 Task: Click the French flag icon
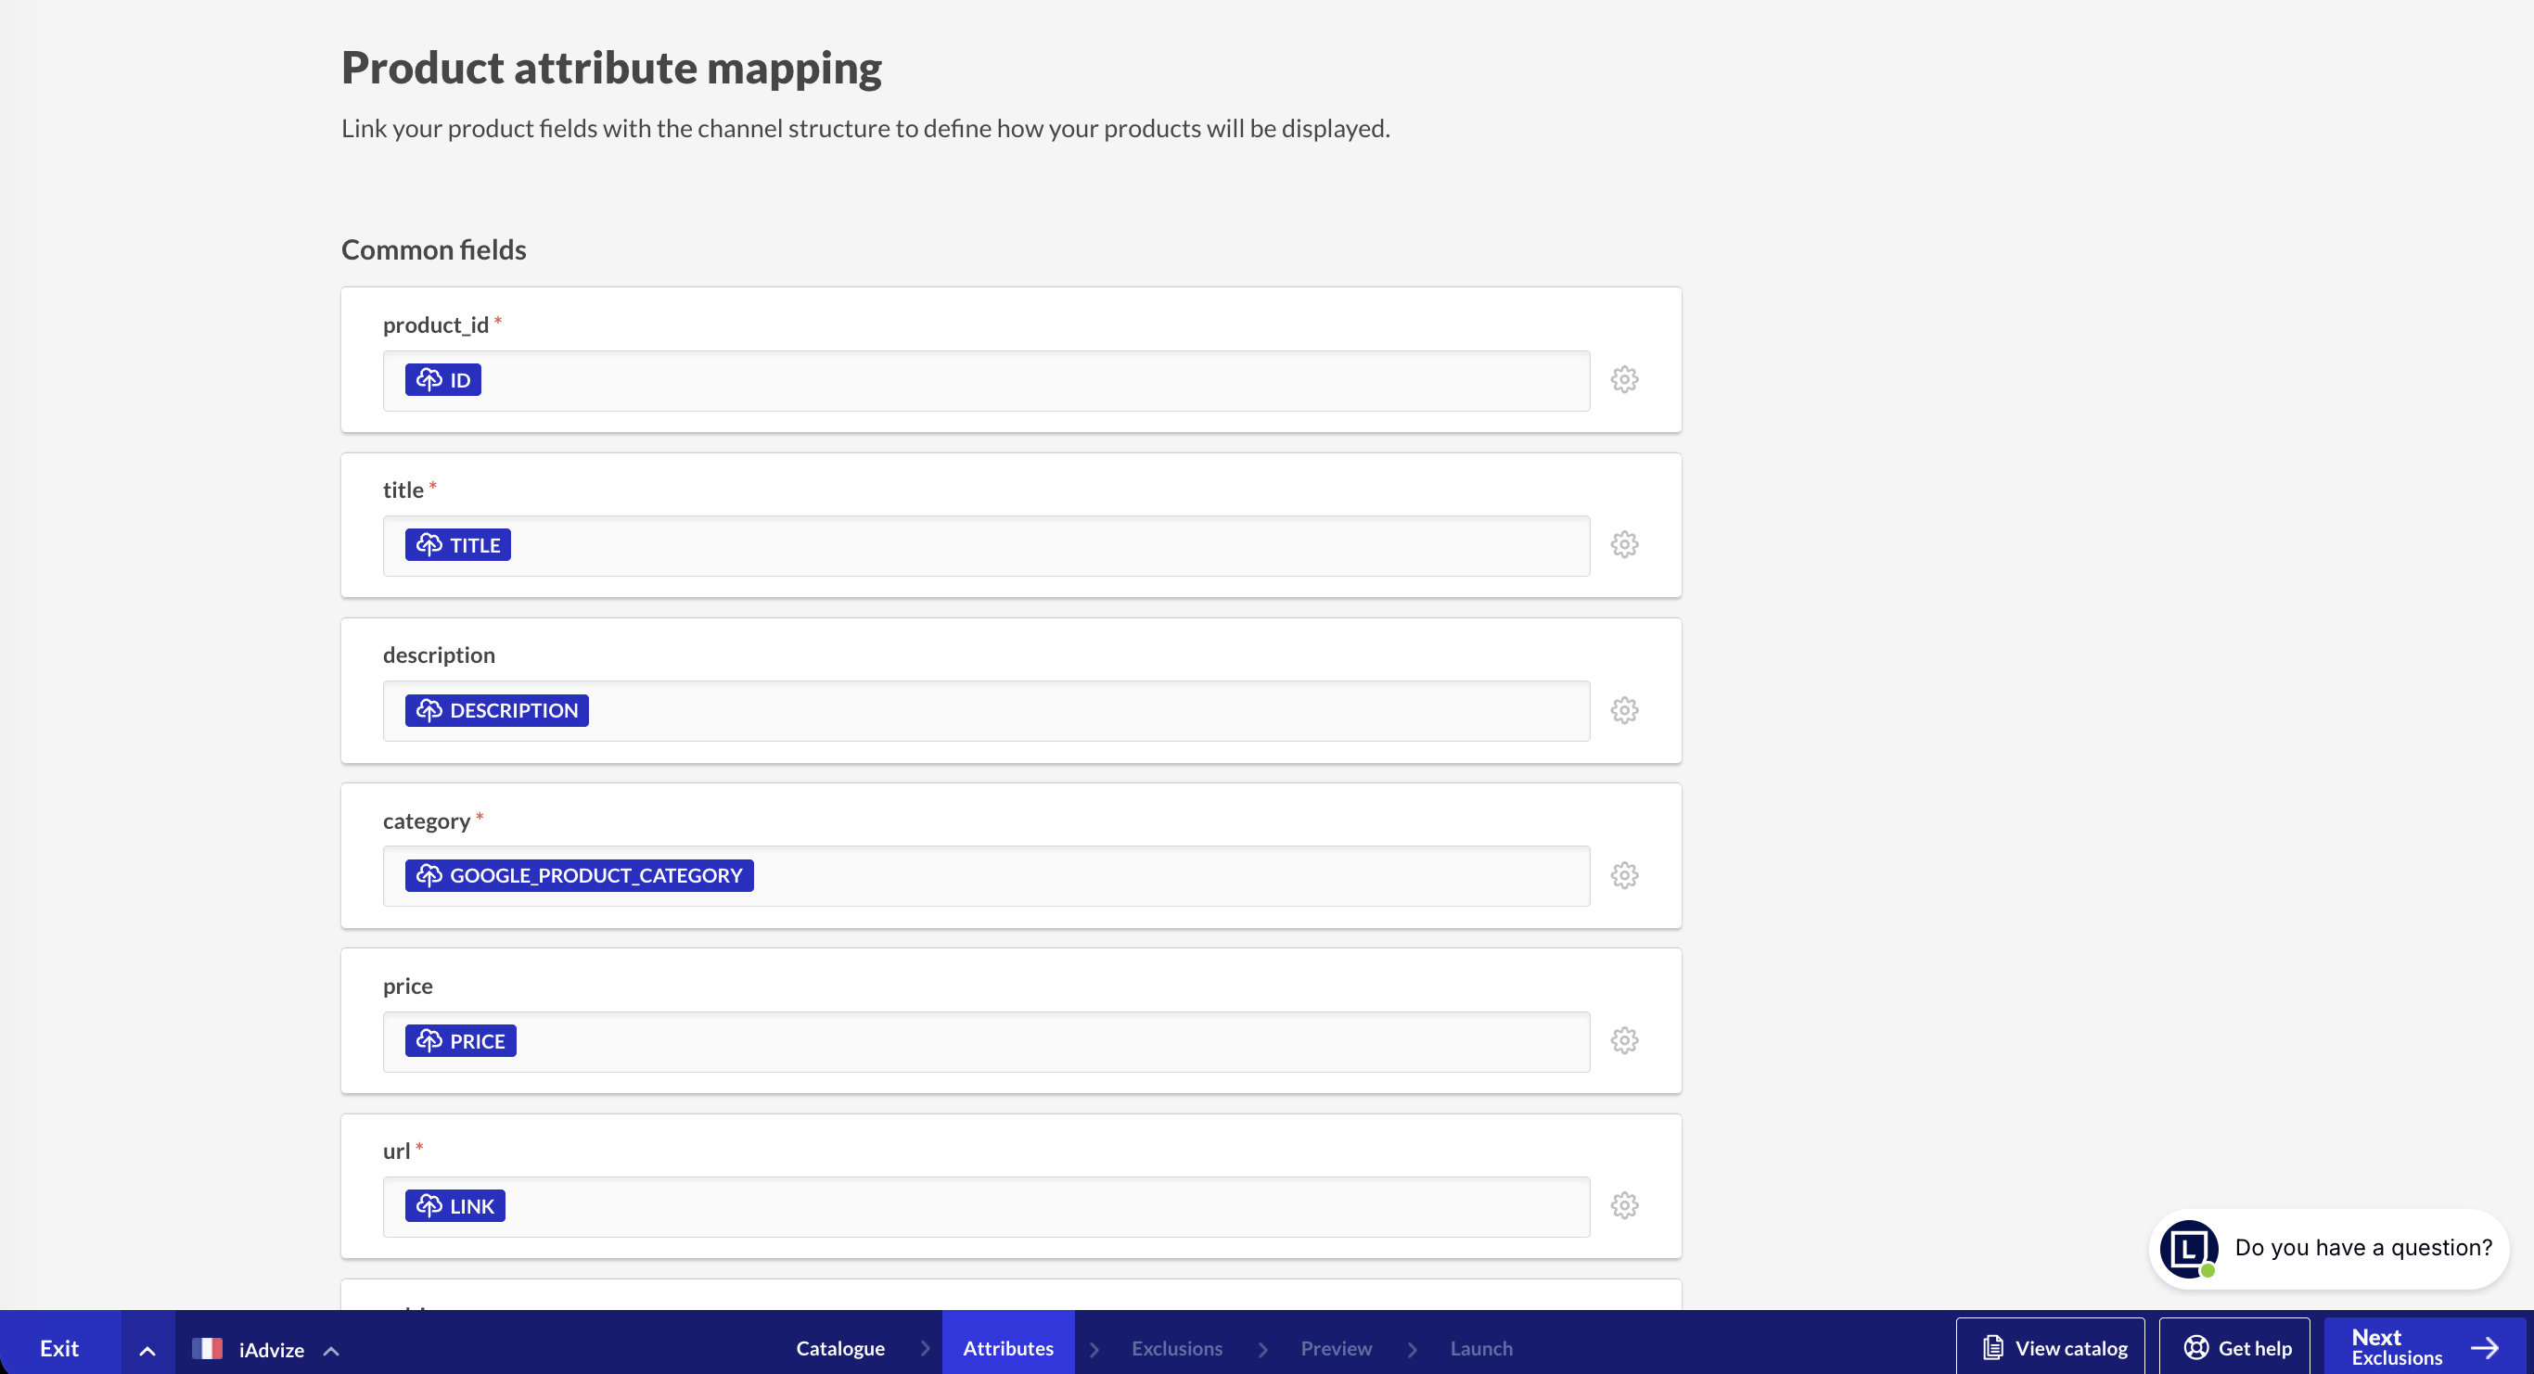coord(208,1348)
